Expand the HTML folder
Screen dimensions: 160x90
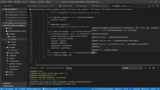pos(4,28)
